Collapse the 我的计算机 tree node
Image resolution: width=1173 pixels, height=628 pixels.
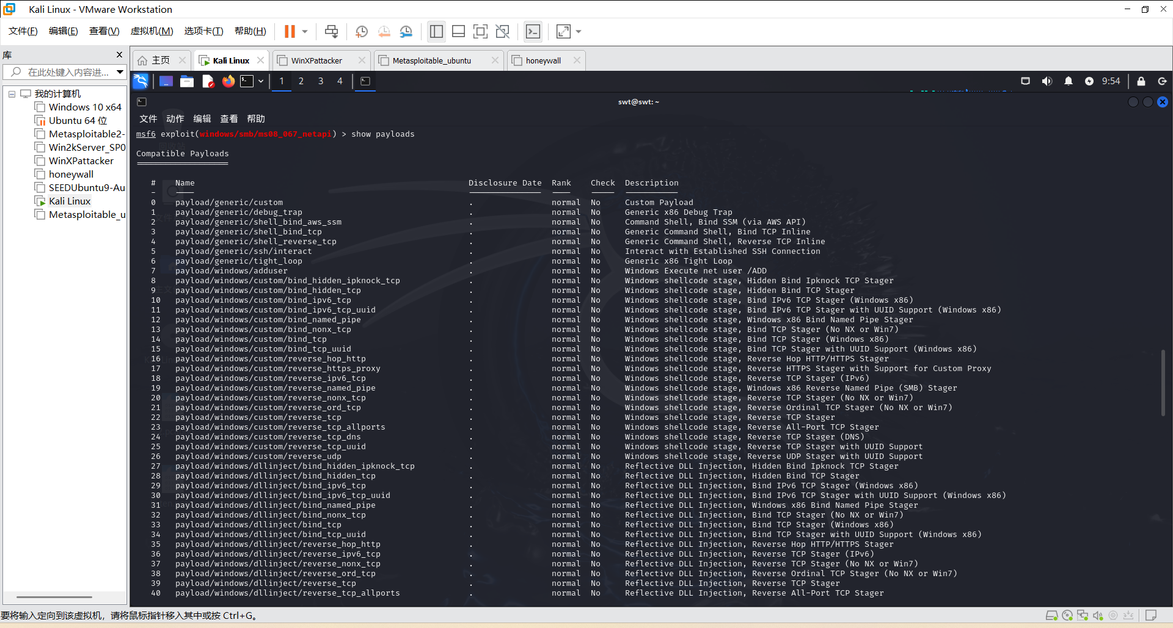click(x=12, y=94)
